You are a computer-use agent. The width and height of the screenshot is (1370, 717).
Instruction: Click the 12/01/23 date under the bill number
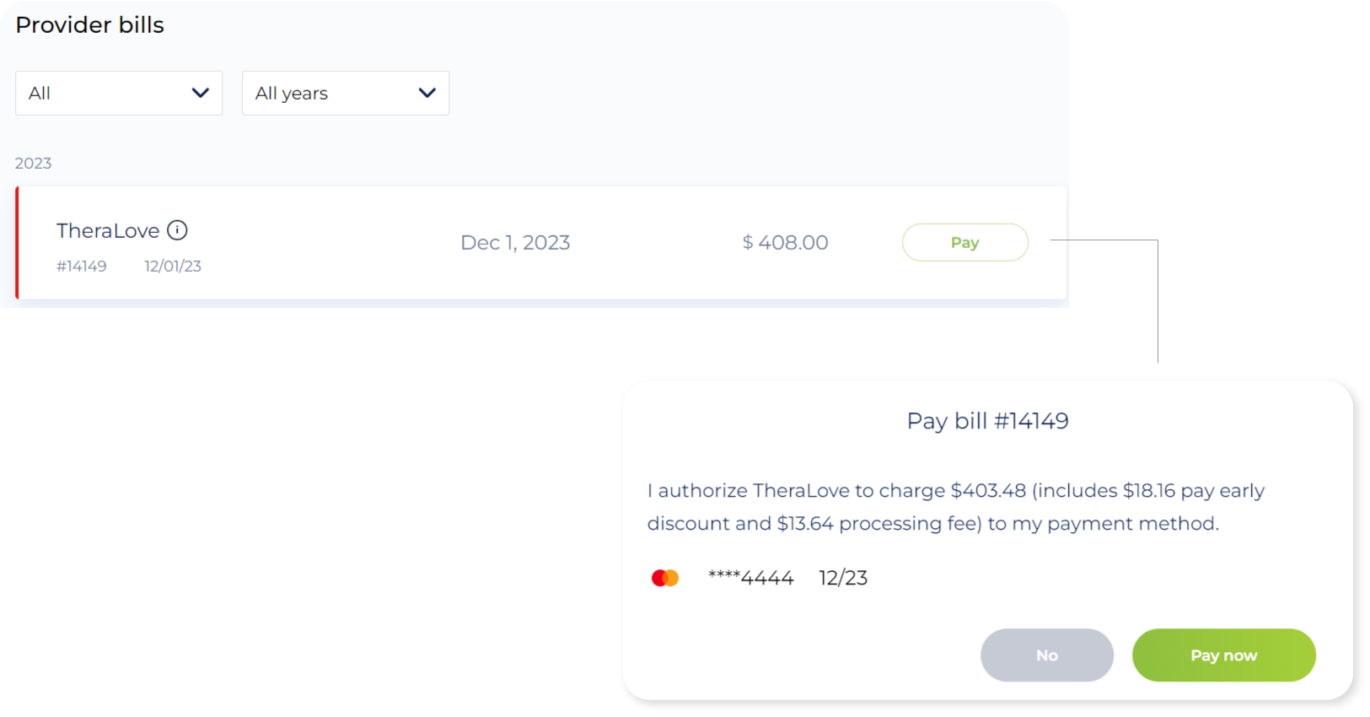point(172,266)
